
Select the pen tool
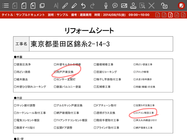point(65,6)
